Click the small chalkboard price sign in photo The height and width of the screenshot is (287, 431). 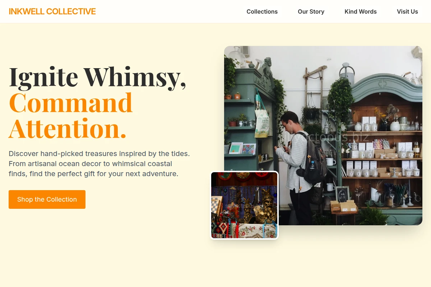(x=342, y=194)
